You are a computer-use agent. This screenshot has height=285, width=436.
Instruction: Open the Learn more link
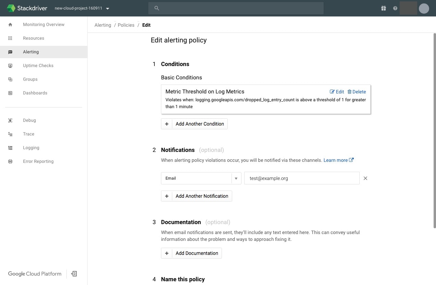tap(338, 160)
